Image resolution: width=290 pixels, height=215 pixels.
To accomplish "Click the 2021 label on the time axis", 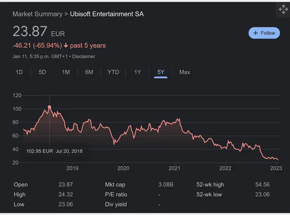I will (x=174, y=168).
